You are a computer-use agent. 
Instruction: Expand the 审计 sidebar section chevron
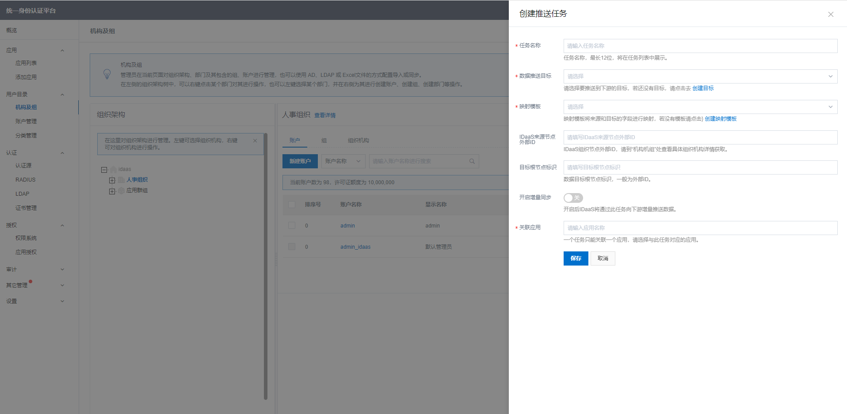62,270
